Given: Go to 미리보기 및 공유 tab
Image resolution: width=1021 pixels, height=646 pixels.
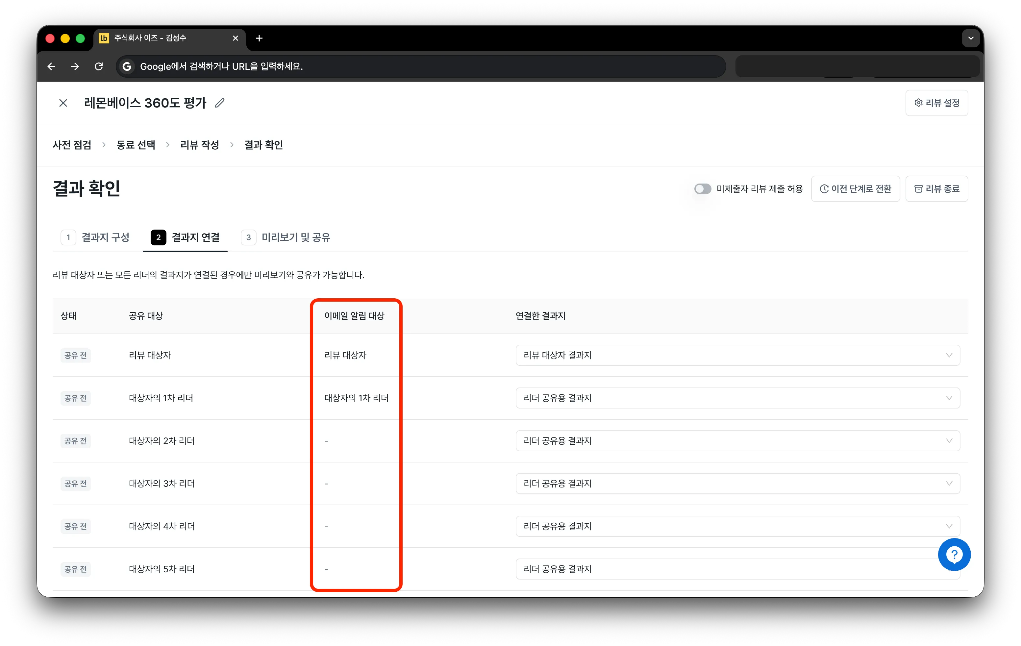Looking at the screenshot, I should [x=286, y=237].
